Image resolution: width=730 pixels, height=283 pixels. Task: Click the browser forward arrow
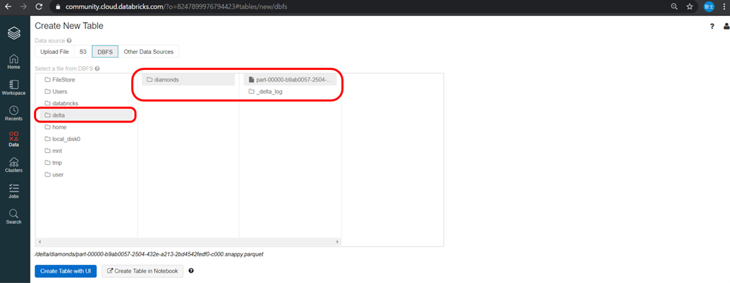pos(24,7)
